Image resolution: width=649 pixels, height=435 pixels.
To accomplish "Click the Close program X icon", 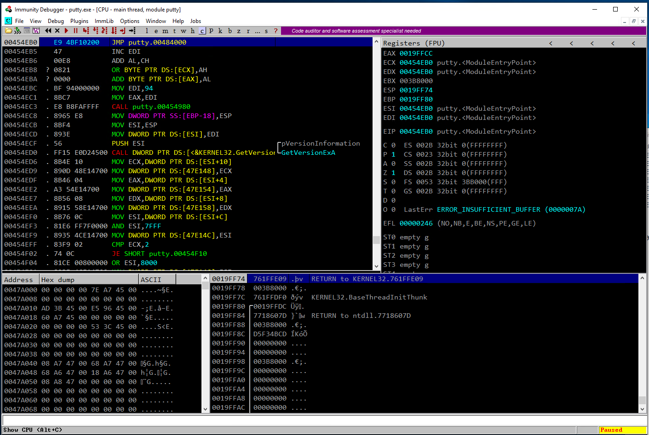I will coord(57,31).
